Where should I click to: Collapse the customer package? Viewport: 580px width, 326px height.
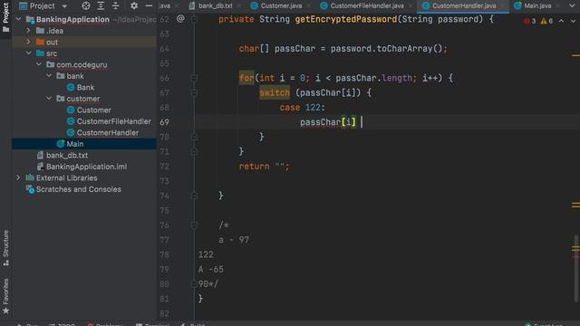[49, 99]
